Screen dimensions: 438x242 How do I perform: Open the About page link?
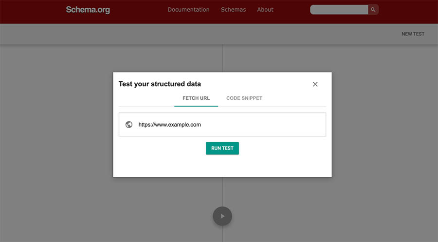tap(265, 10)
